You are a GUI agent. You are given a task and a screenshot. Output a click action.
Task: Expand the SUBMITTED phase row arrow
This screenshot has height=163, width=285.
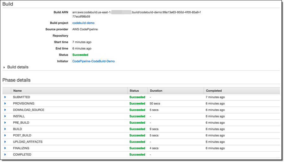pyautogui.click(x=5, y=97)
